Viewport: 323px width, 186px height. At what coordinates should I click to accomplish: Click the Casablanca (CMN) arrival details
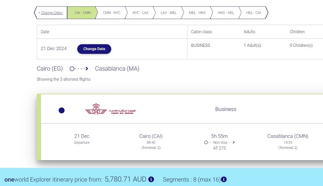[288, 142]
